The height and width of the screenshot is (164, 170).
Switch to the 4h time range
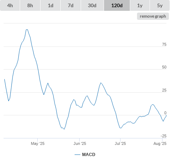[x=10, y=5]
